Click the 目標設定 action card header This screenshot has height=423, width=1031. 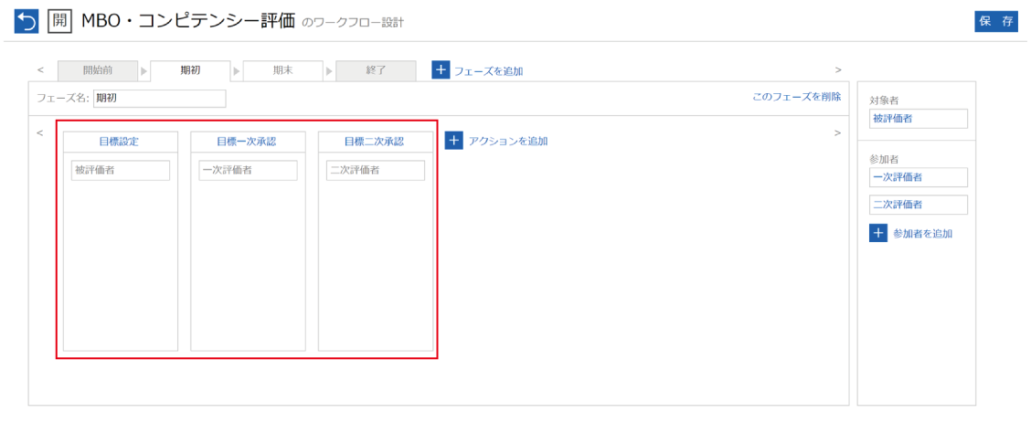120,142
